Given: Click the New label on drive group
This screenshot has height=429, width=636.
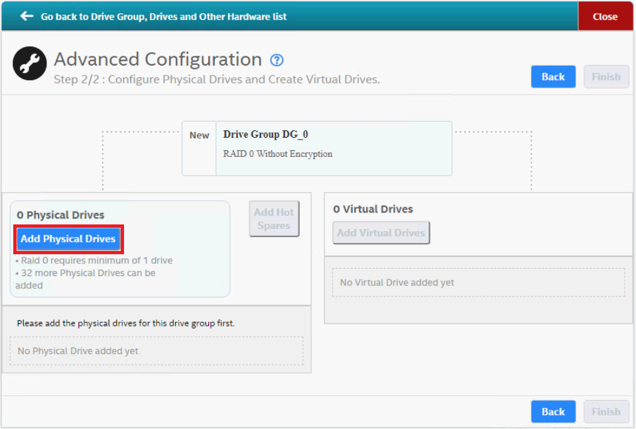Looking at the screenshot, I should pyautogui.click(x=199, y=135).
